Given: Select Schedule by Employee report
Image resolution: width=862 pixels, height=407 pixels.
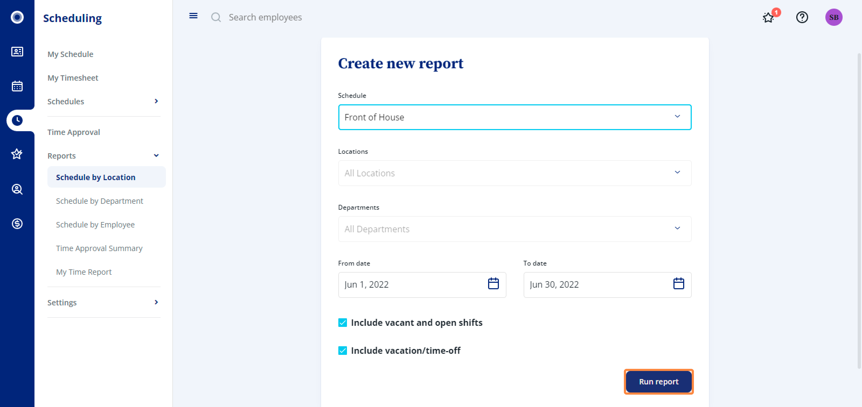Looking at the screenshot, I should click(x=95, y=225).
